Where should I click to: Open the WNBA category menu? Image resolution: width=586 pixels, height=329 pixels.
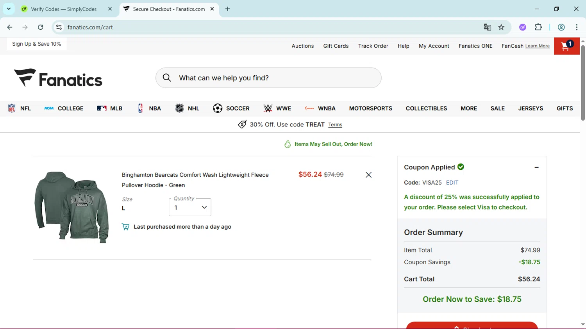point(320,108)
